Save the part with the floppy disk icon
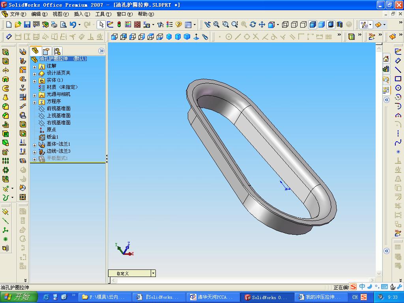The image size is (404, 303). [27, 24]
